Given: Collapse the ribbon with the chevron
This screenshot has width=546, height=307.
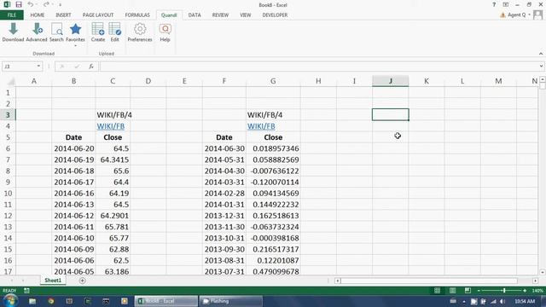Looking at the screenshot, I should [x=541, y=54].
